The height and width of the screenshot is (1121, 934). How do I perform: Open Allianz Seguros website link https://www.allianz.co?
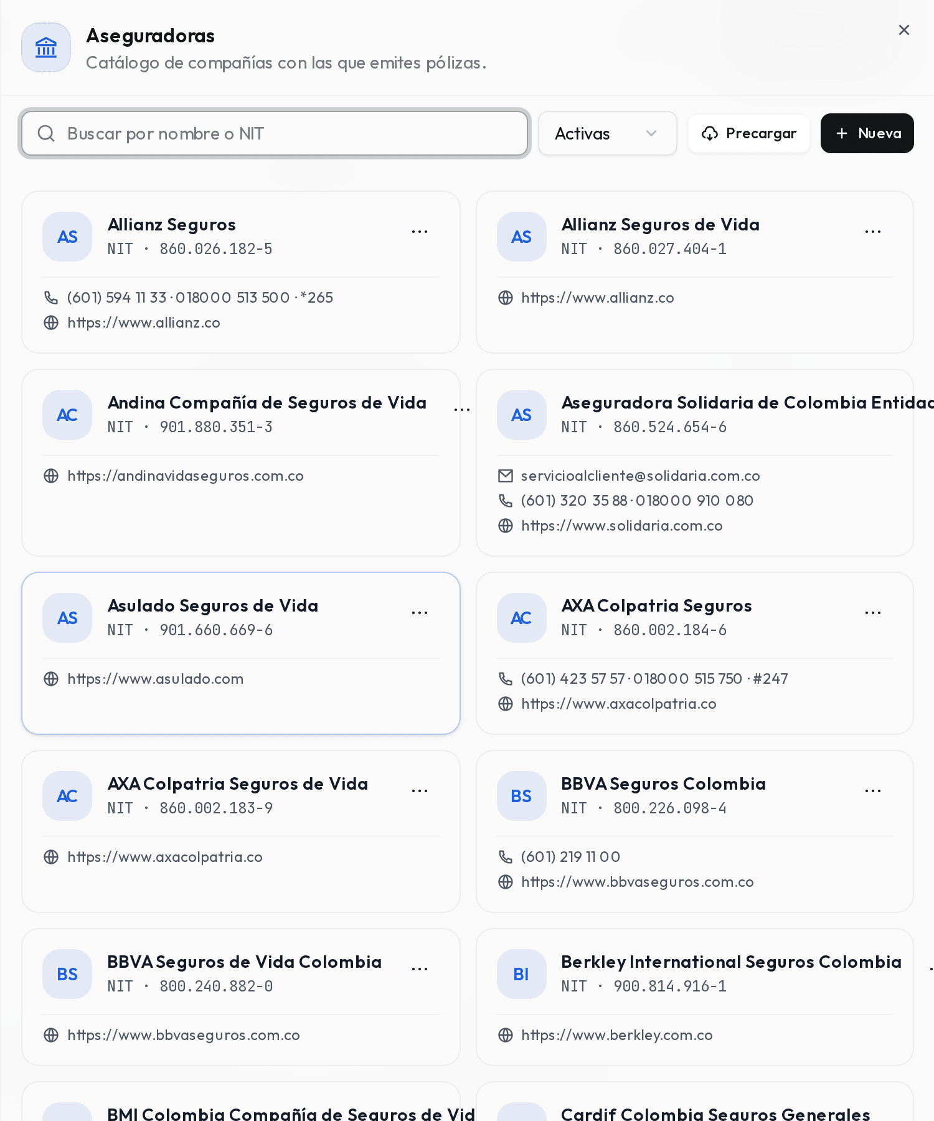tap(144, 323)
